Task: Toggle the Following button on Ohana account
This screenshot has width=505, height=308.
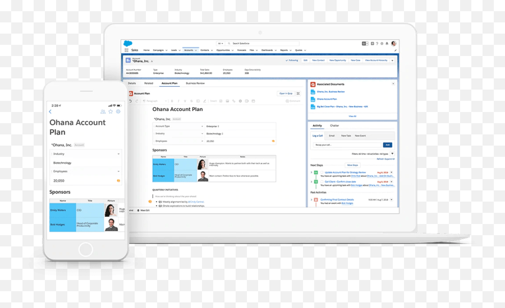Action: point(292,60)
